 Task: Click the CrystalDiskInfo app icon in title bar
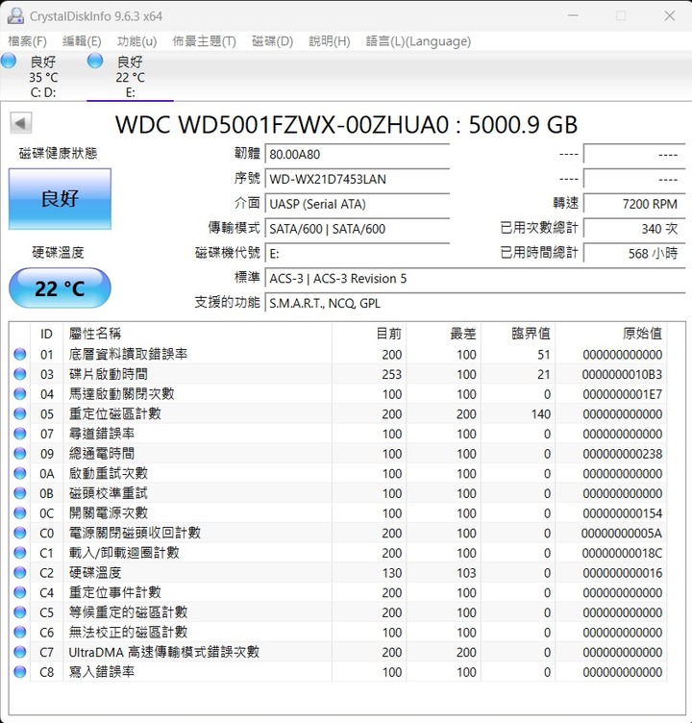pos(15,15)
